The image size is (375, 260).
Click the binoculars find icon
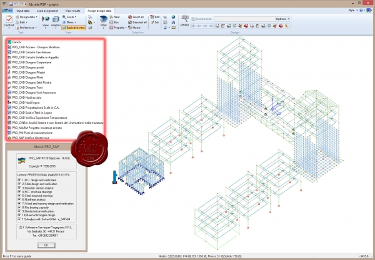click(173, 22)
